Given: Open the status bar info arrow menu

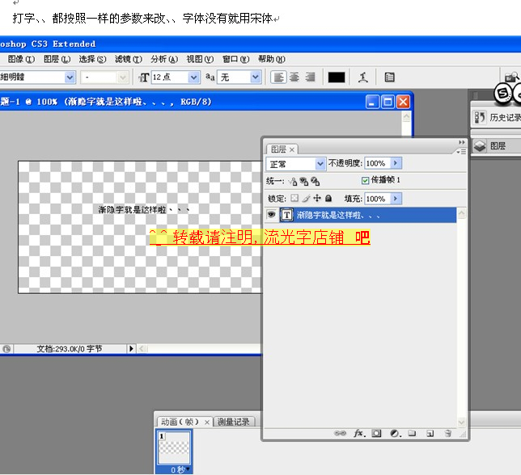Looking at the screenshot, I should [131, 349].
